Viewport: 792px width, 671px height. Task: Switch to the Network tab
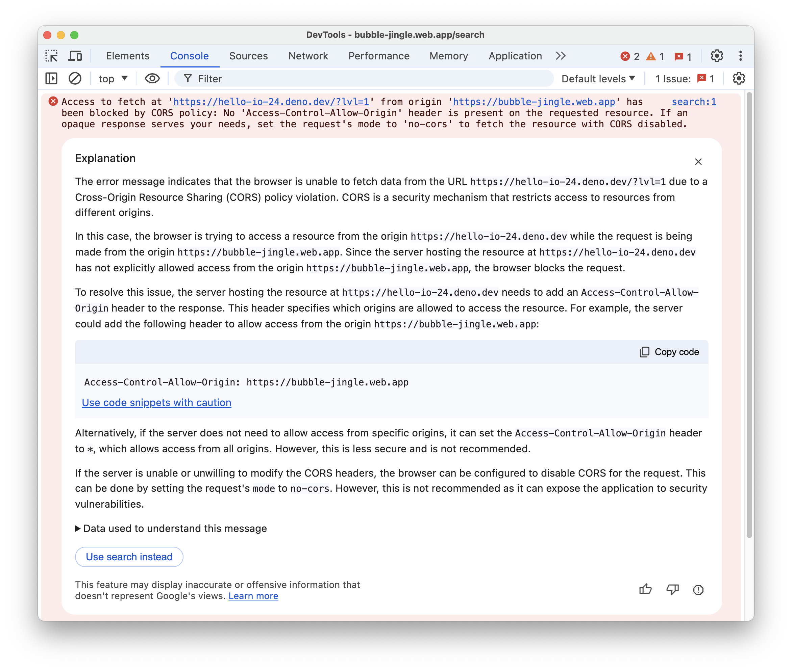tap(308, 56)
